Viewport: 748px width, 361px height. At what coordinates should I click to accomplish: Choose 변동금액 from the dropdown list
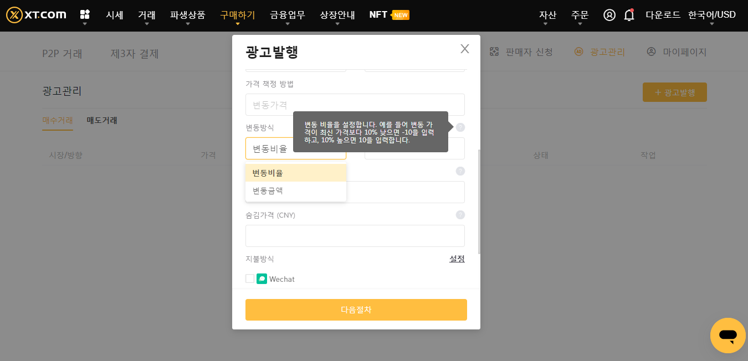click(296, 190)
